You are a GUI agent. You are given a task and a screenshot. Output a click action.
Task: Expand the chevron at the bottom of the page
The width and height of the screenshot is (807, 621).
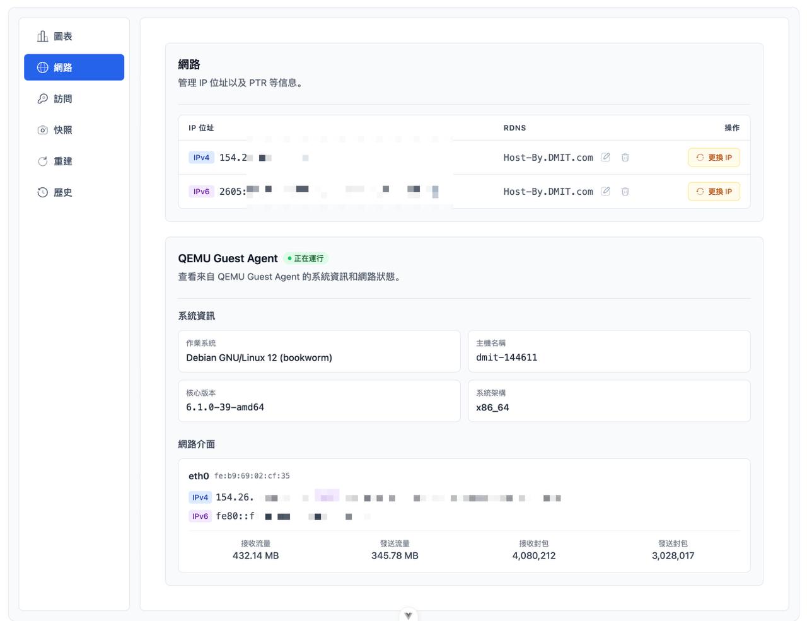(x=408, y=614)
